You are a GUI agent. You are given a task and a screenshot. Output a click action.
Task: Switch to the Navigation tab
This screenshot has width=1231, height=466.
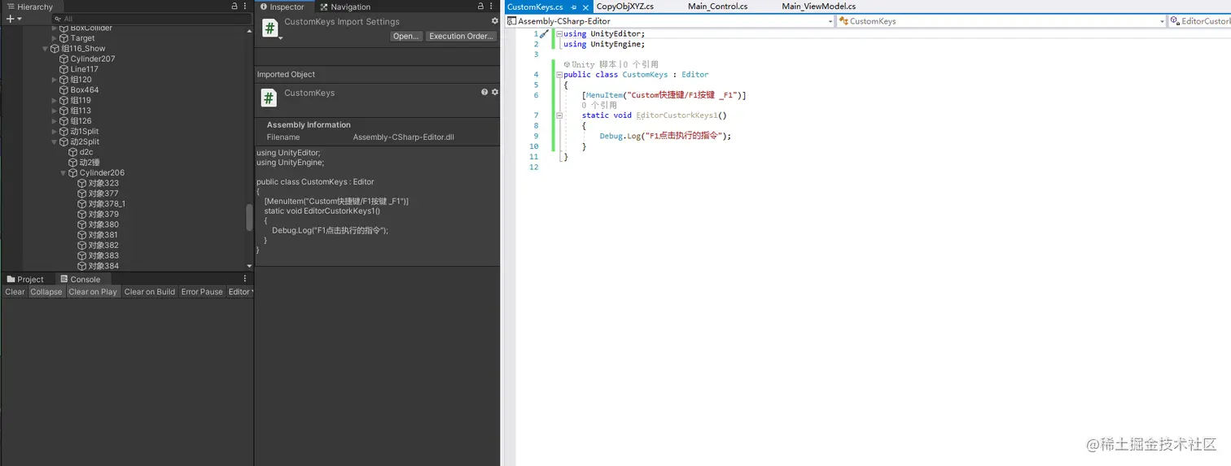pyautogui.click(x=345, y=7)
